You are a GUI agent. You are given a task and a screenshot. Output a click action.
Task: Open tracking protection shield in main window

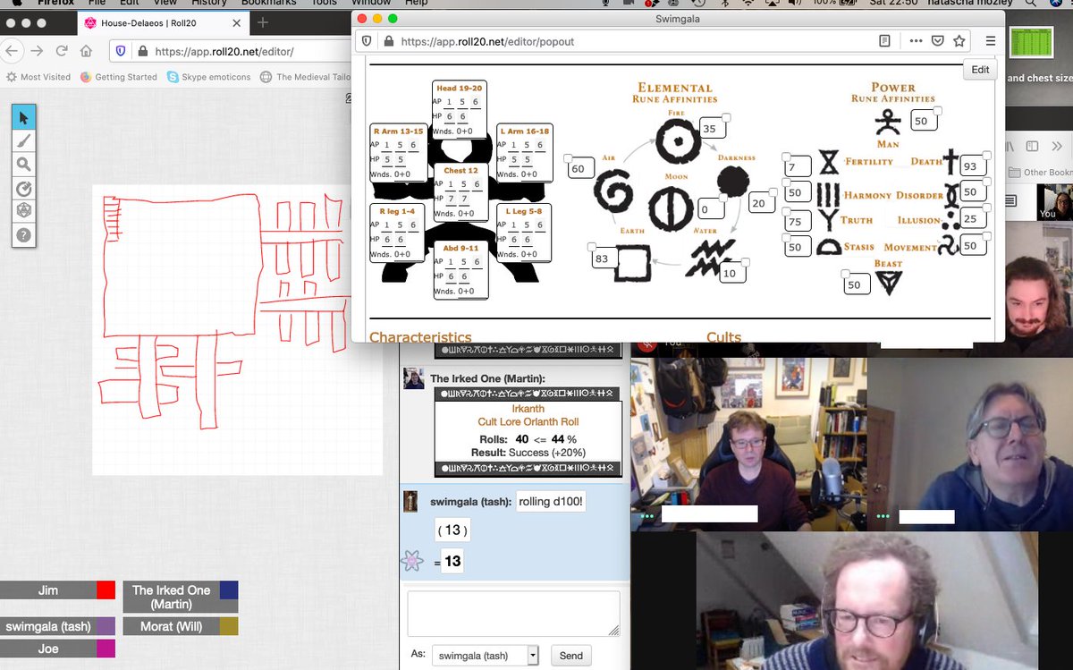coord(122,52)
